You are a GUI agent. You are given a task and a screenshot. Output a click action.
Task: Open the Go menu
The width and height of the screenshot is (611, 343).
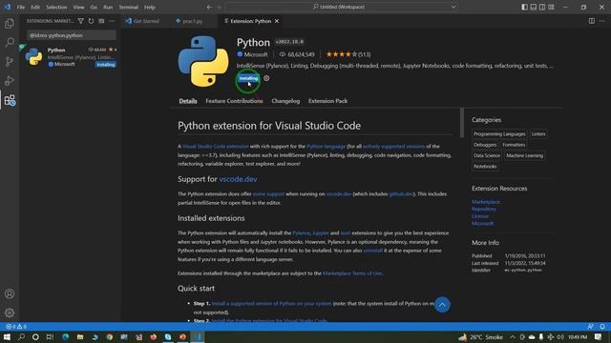click(x=94, y=7)
